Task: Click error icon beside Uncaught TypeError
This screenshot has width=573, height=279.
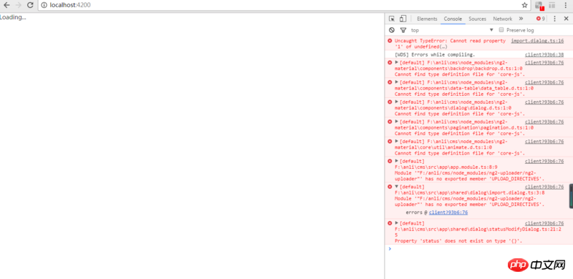Action: pos(390,41)
